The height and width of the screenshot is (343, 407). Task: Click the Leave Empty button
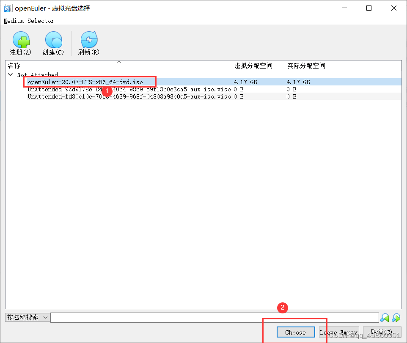coord(339,332)
